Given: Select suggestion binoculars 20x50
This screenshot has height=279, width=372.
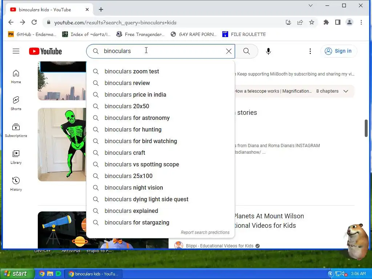Looking at the screenshot, I should click(x=161, y=106).
